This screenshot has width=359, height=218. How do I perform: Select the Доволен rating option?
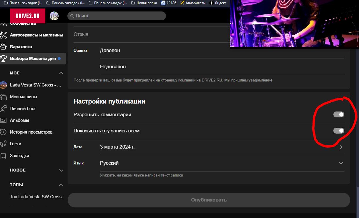[110, 51]
